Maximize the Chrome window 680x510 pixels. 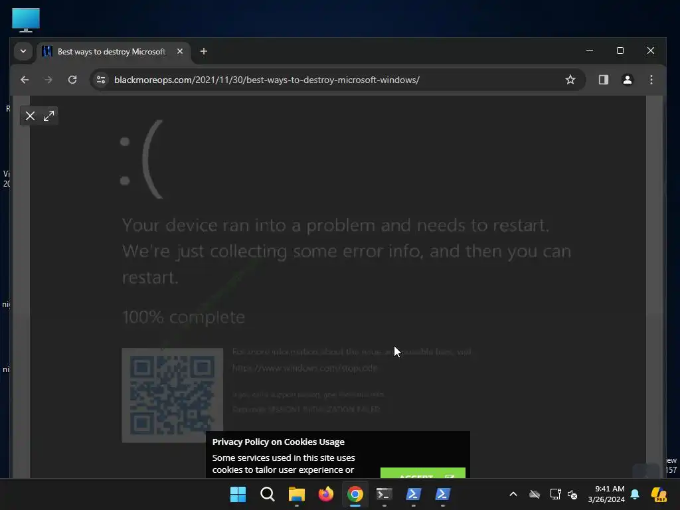point(620,50)
